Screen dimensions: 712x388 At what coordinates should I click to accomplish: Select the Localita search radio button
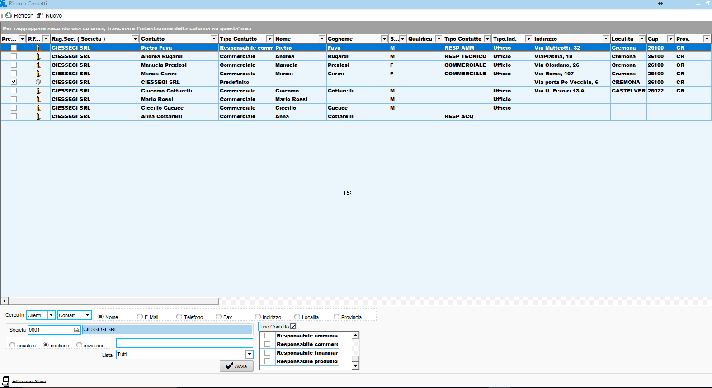[297, 317]
